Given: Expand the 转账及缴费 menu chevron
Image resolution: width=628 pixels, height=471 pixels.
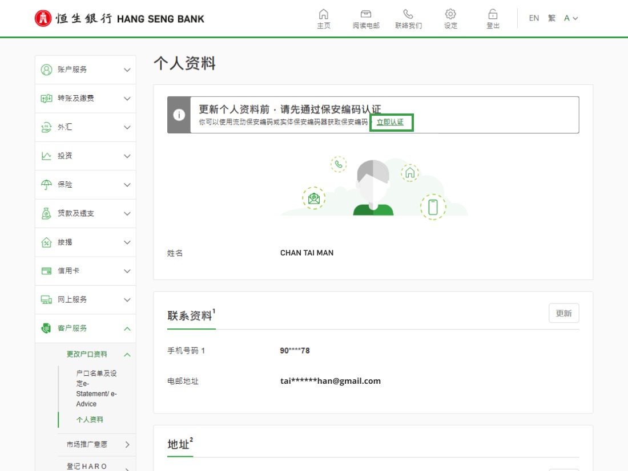Looking at the screenshot, I should (127, 99).
